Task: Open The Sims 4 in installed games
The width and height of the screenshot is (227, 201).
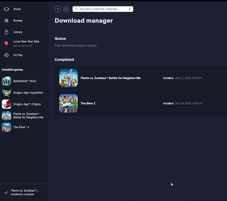Action: (x=21, y=127)
